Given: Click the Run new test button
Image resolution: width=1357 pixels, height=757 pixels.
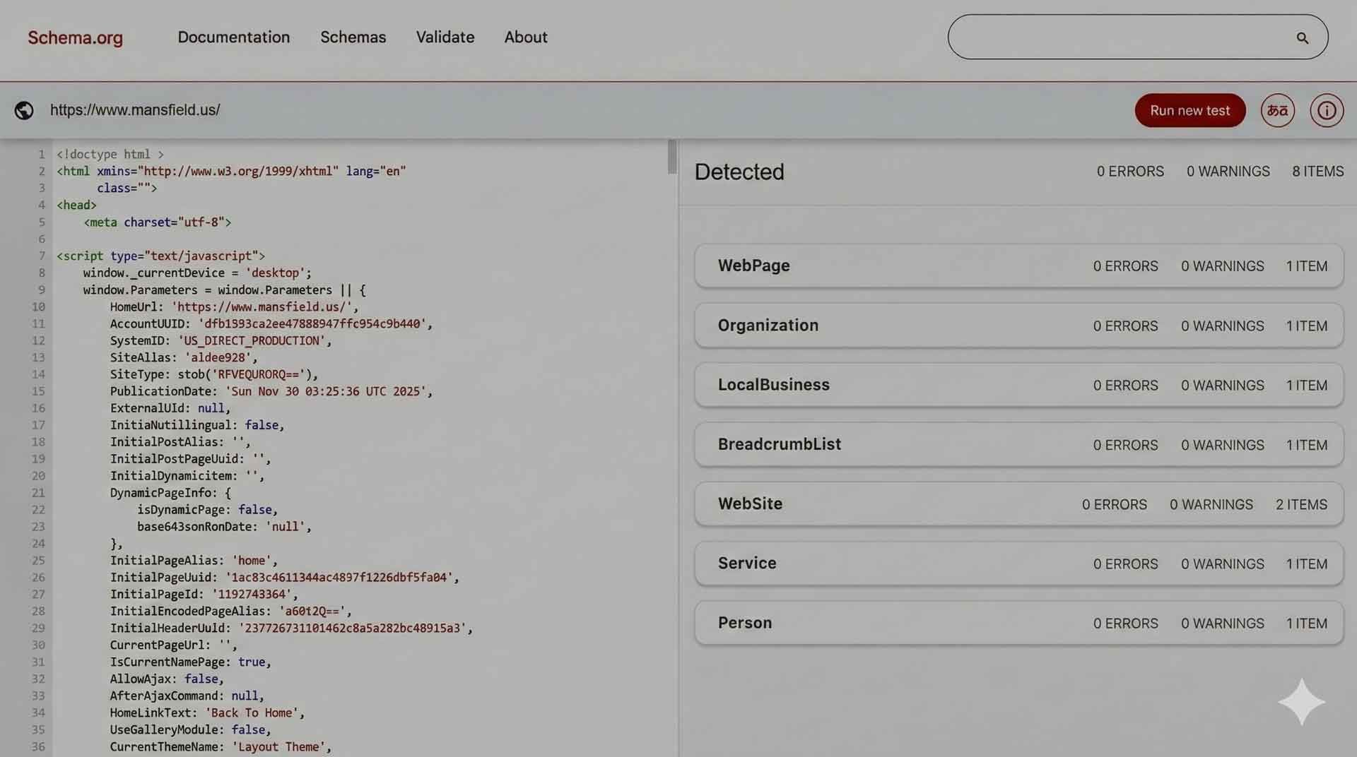Looking at the screenshot, I should (1190, 110).
